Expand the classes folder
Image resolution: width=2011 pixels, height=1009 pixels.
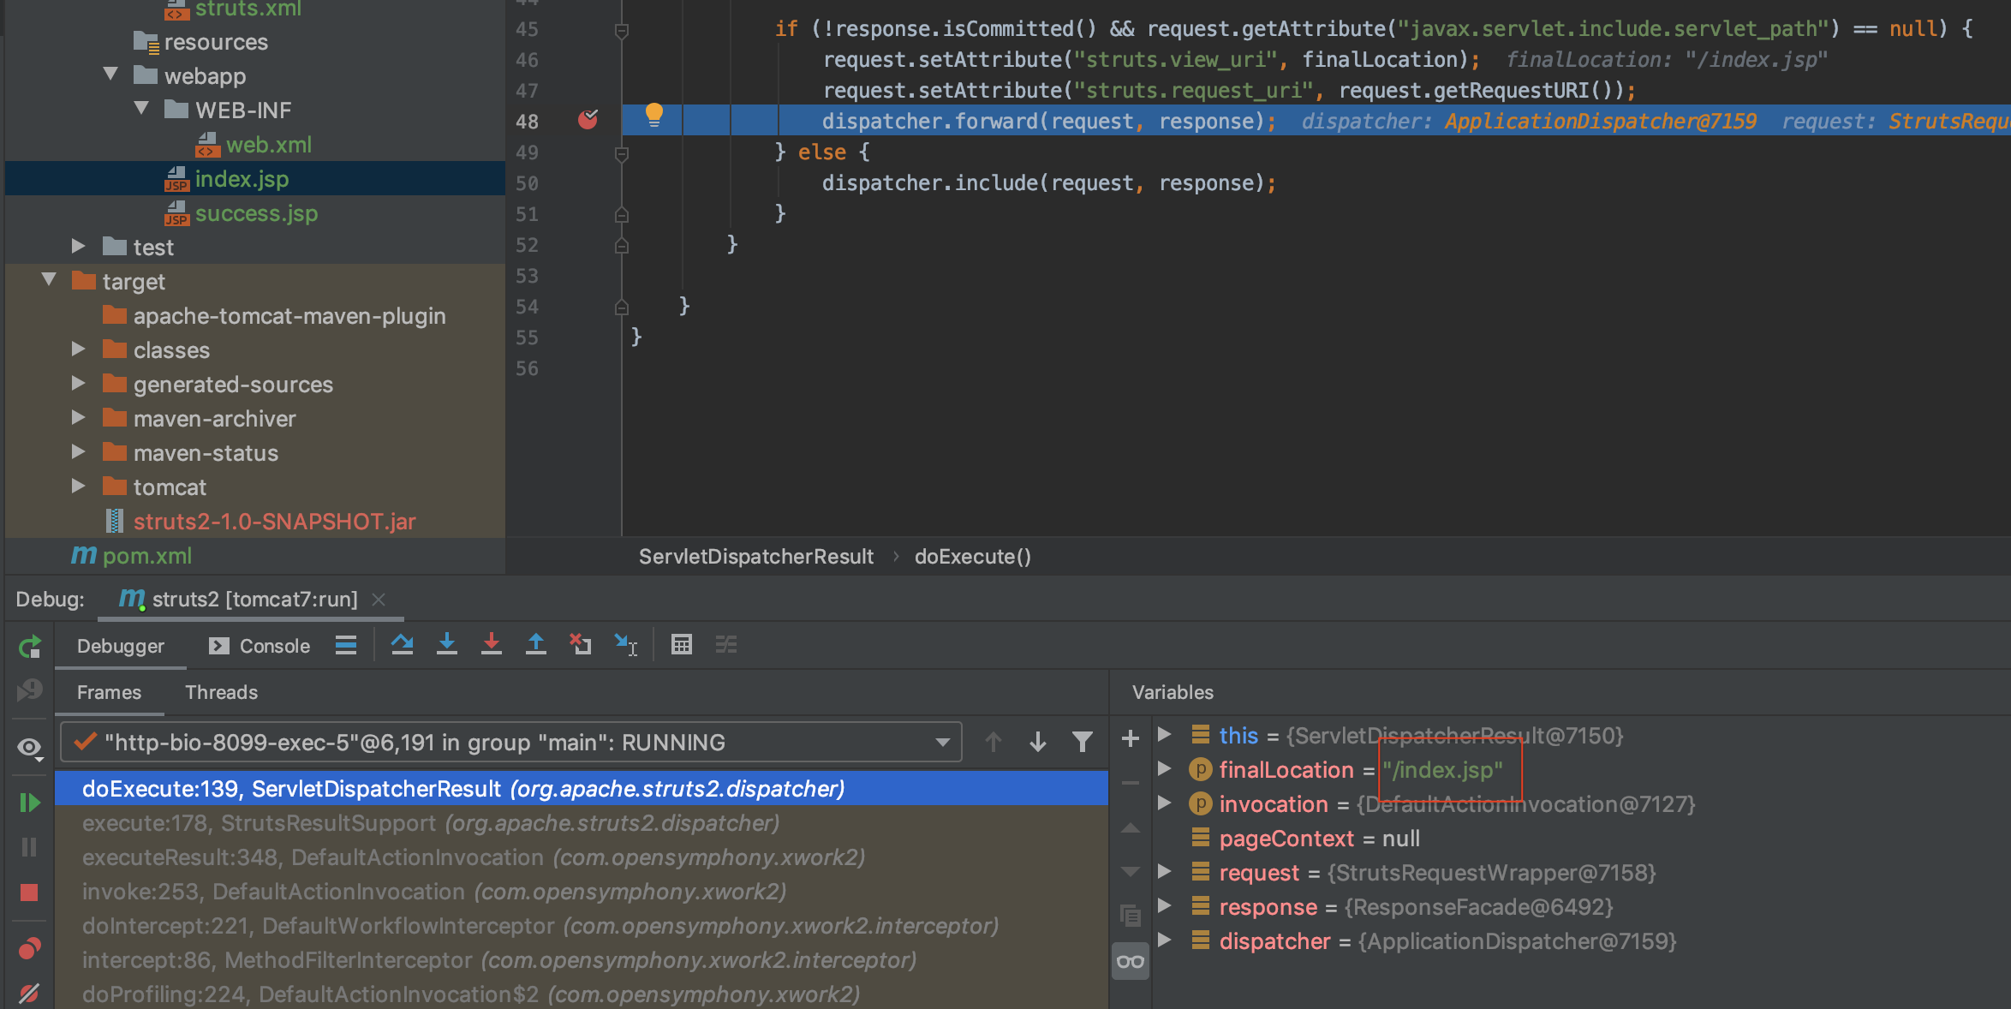coord(79,349)
